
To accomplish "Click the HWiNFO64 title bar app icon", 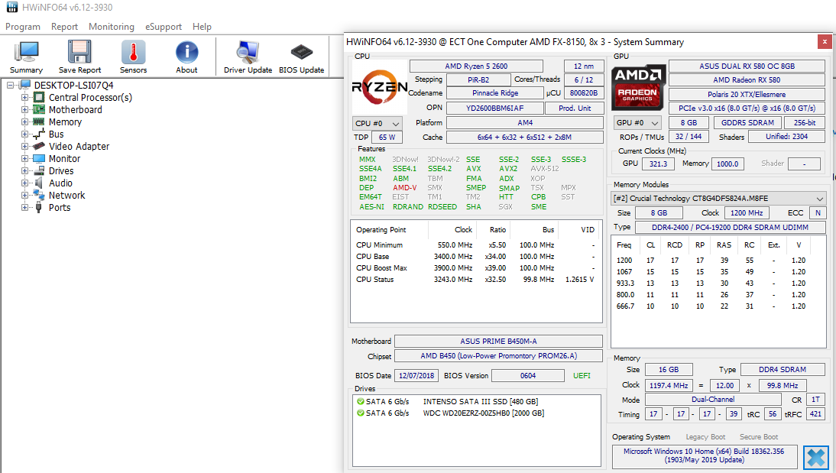I will [x=11, y=7].
